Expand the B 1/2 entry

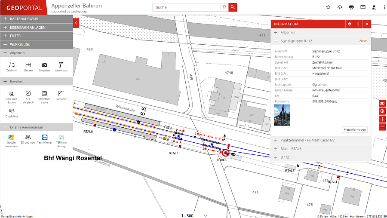point(321,157)
